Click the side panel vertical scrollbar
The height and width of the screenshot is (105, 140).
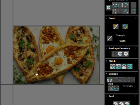[x=139, y=35]
